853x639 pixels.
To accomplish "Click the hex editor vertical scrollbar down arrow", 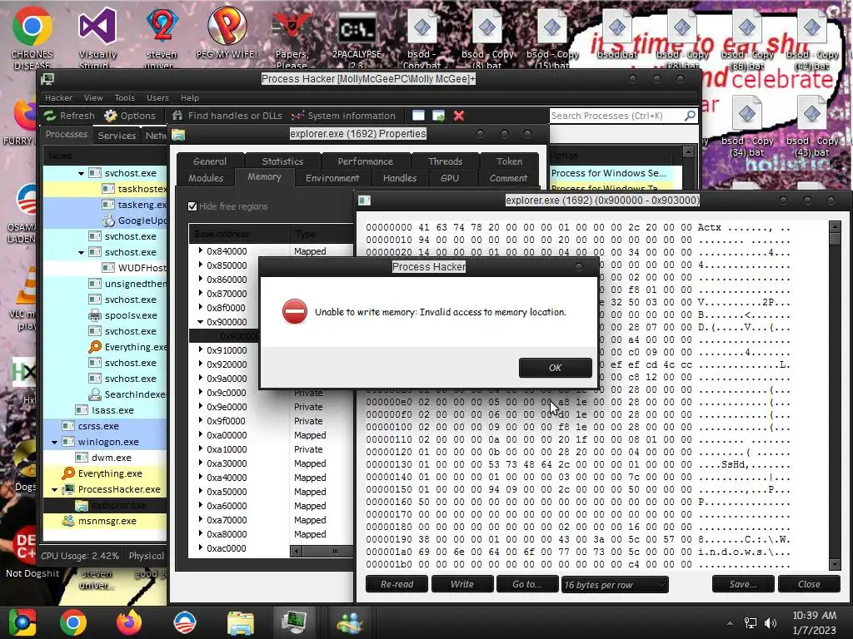I will tap(835, 565).
